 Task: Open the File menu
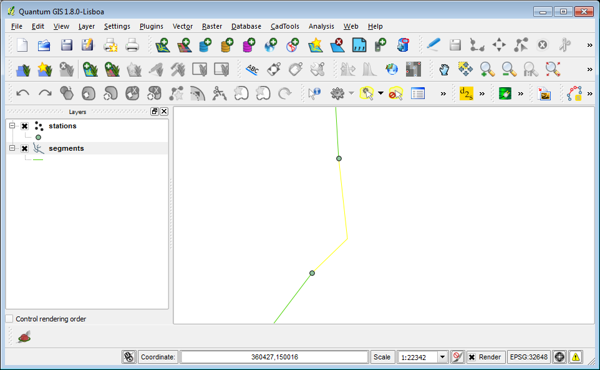tap(16, 26)
